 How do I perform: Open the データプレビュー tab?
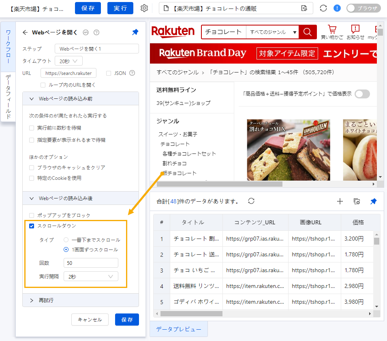click(x=179, y=329)
